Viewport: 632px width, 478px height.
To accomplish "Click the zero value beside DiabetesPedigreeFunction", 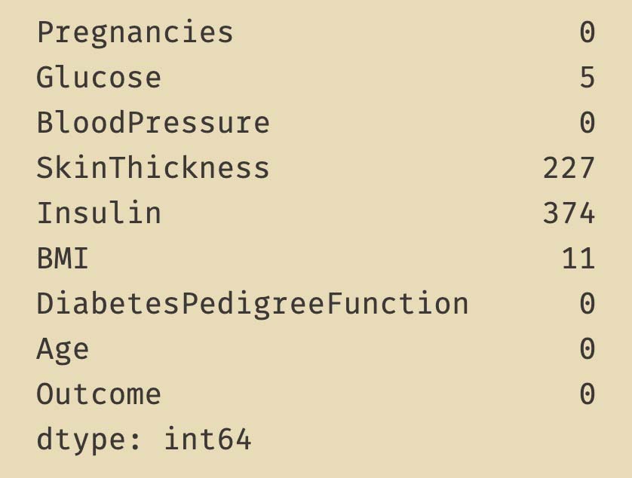I will point(588,304).
